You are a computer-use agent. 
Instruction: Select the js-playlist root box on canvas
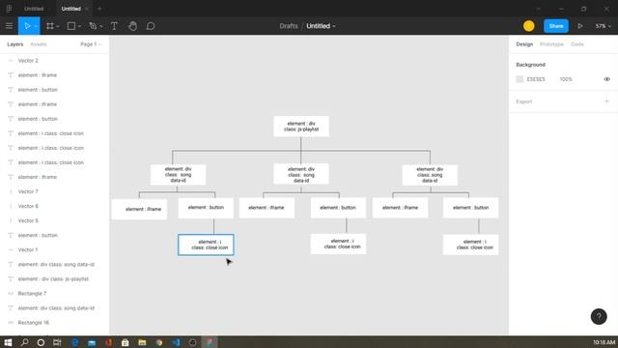(x=301, y=127)
